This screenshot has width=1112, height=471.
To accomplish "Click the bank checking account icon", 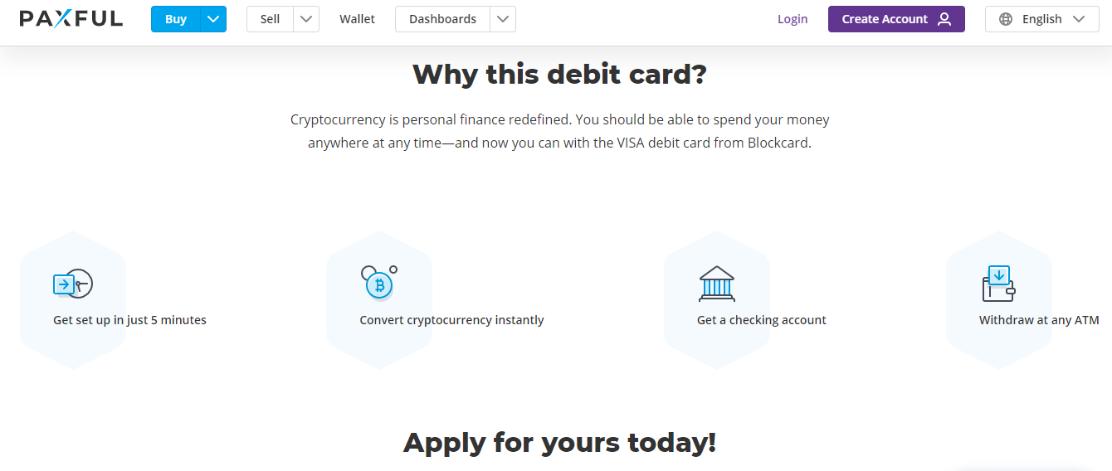I will tap(717, 284).
